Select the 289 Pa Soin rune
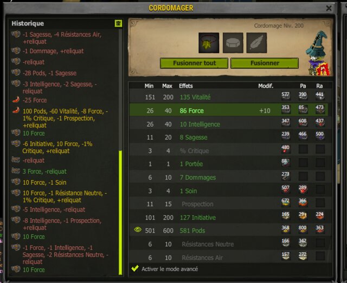The height and width of the screenshot is (283, 347). tap(303, 189)
